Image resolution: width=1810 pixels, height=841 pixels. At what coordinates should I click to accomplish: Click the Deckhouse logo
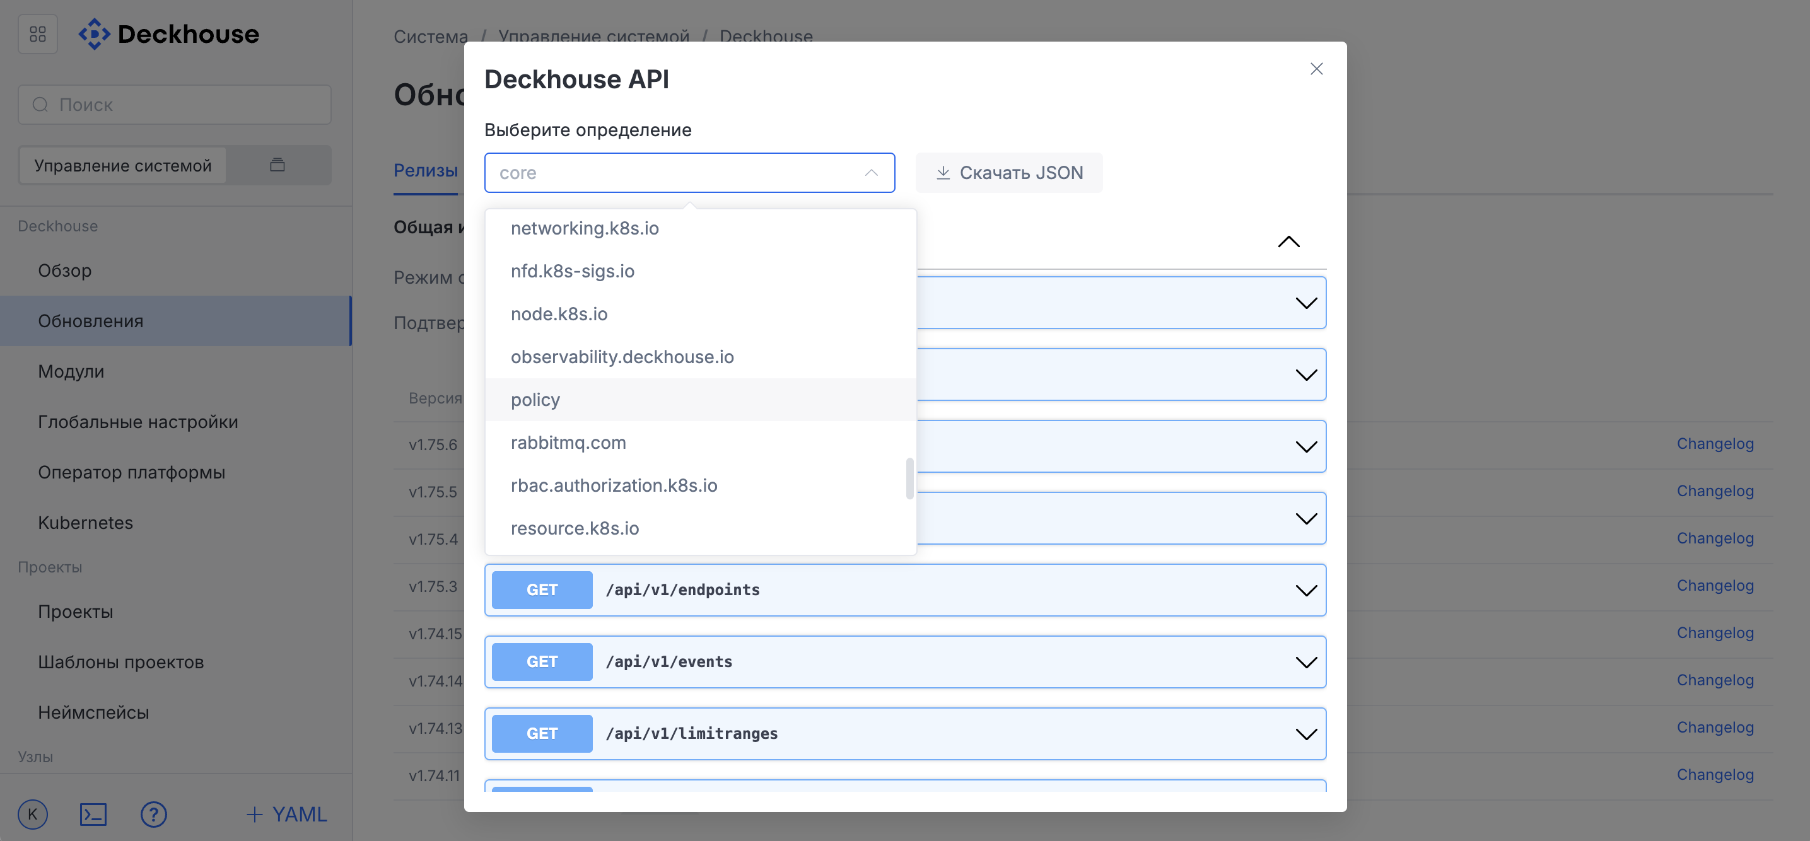click(x=168, y=33)
